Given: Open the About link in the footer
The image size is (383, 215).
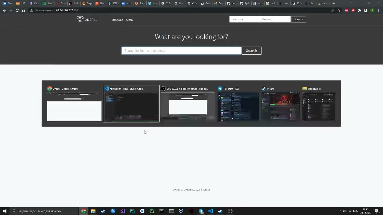Looking at the screenshot, I should (x=206, y=190).
